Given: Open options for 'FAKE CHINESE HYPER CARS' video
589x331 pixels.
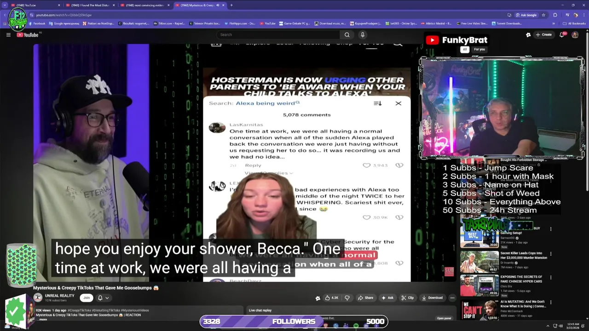Looking at the screenshot, I should click(551, 278).
